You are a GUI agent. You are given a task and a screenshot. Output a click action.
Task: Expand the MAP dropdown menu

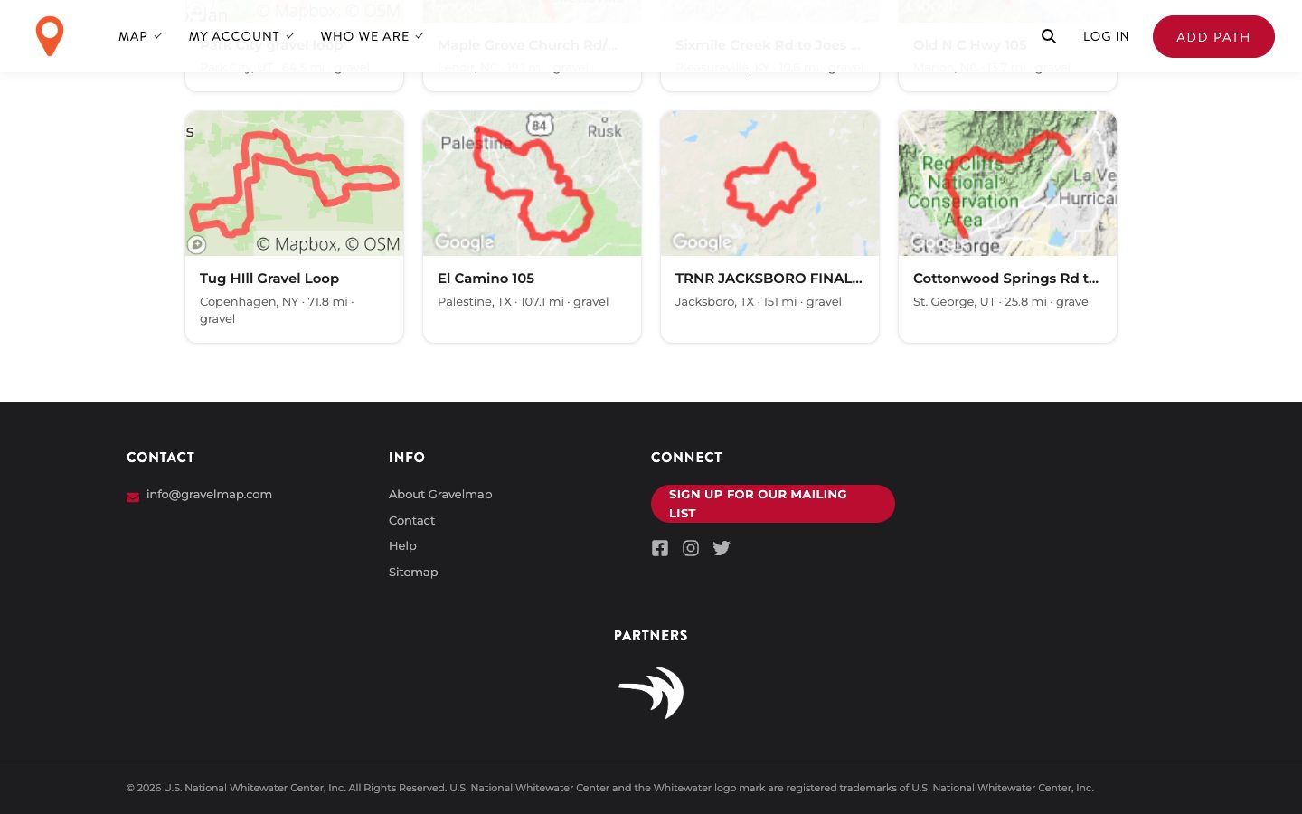(x=140, y=36)
